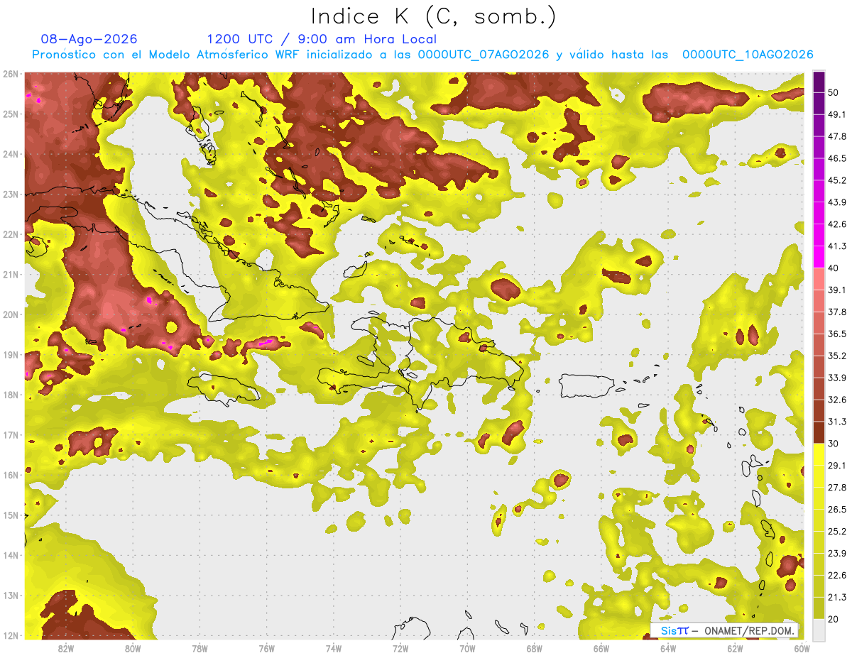Click the 19N latitude axis label

(11, 354)
